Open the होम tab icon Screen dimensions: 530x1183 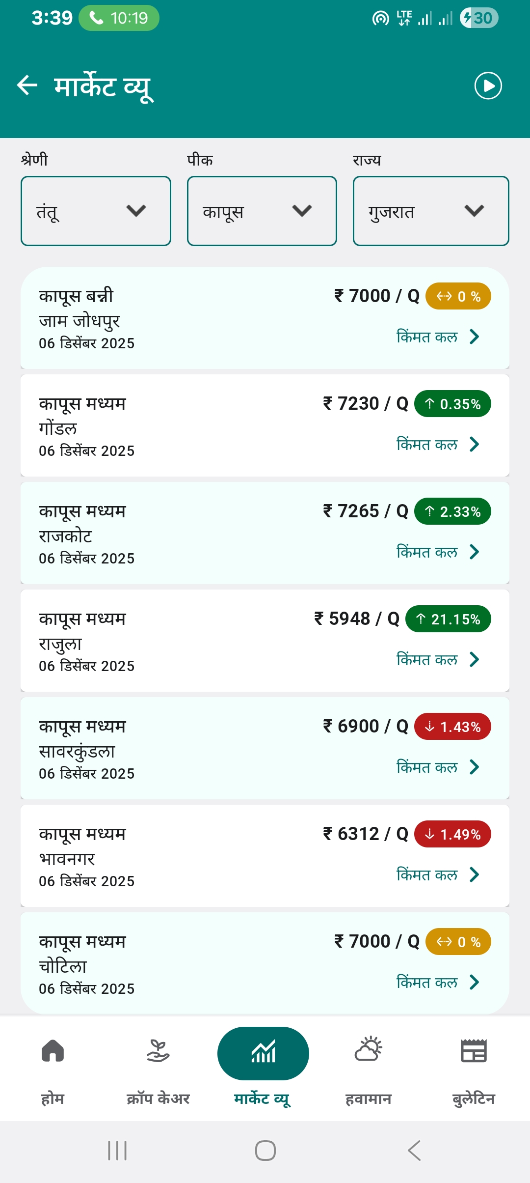(53, 1051)
